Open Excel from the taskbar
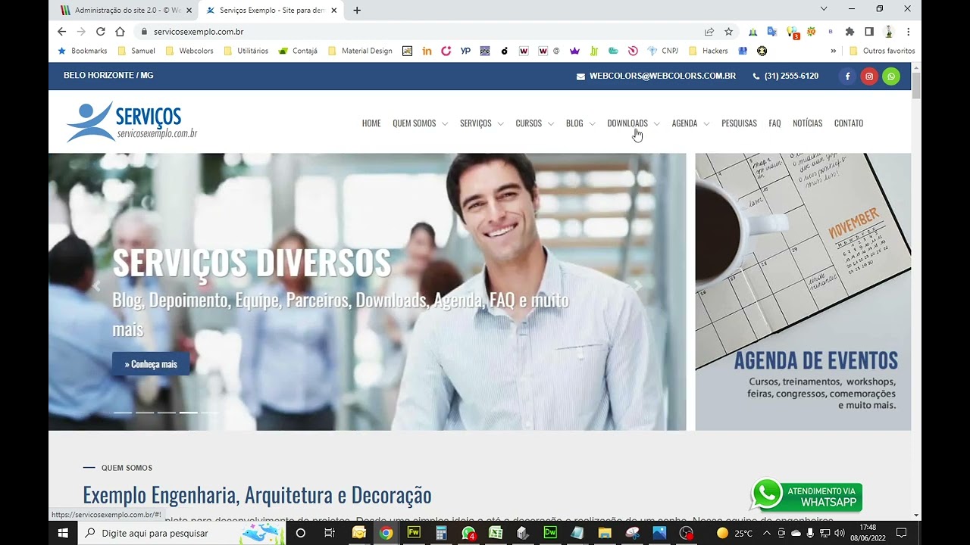 pyautogui.click(x=496, y=533)
